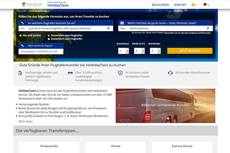Image resolution: width=230 pixels, height=153 pixels.
Task: Clear the Sevilla destination field
Action: point(208,28)
